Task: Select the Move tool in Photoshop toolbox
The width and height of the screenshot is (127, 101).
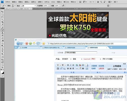Action: (x=2, y=12)
